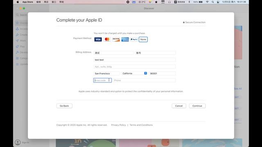Select Discover star icon in App Store sidebar
This screenshot has height=147, width=262.
[17, 23]
